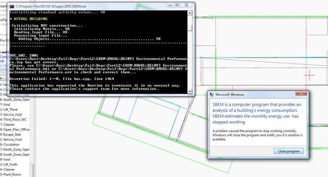Click the Microsoft Windows dialog title text
Screen dimensions: 328x177
tap(230, 95)
